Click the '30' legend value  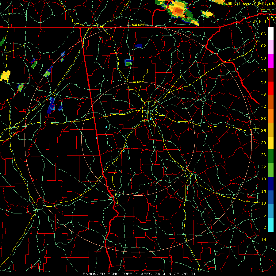tap(263, 143)
